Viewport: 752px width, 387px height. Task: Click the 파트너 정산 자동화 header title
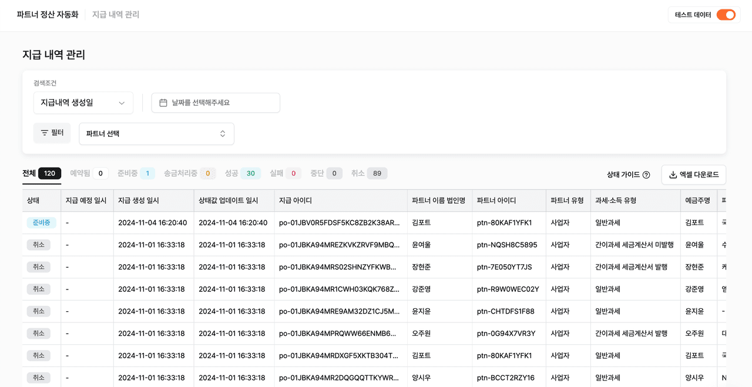click(48, 15)
